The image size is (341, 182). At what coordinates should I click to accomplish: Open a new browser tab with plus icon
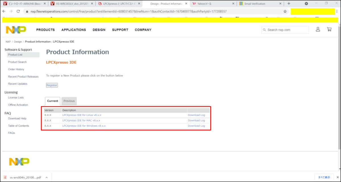click(x=289, y=4)
